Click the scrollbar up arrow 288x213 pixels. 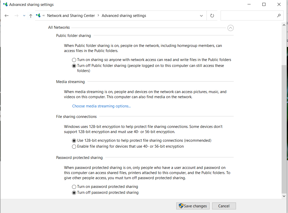coord(284,25)
